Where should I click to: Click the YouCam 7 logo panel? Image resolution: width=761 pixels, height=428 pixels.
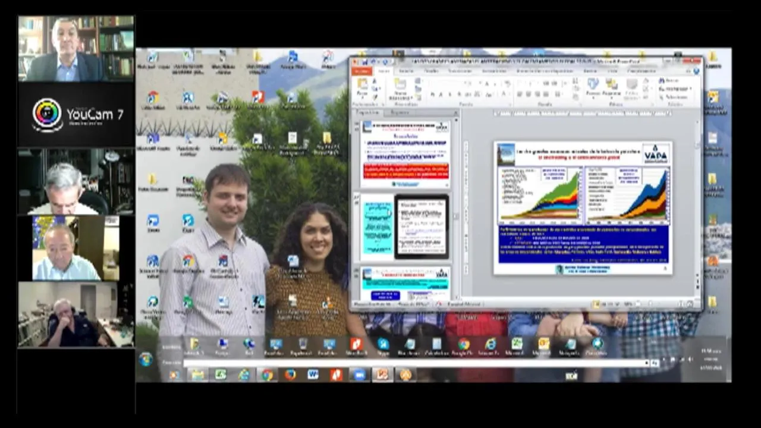76,115
